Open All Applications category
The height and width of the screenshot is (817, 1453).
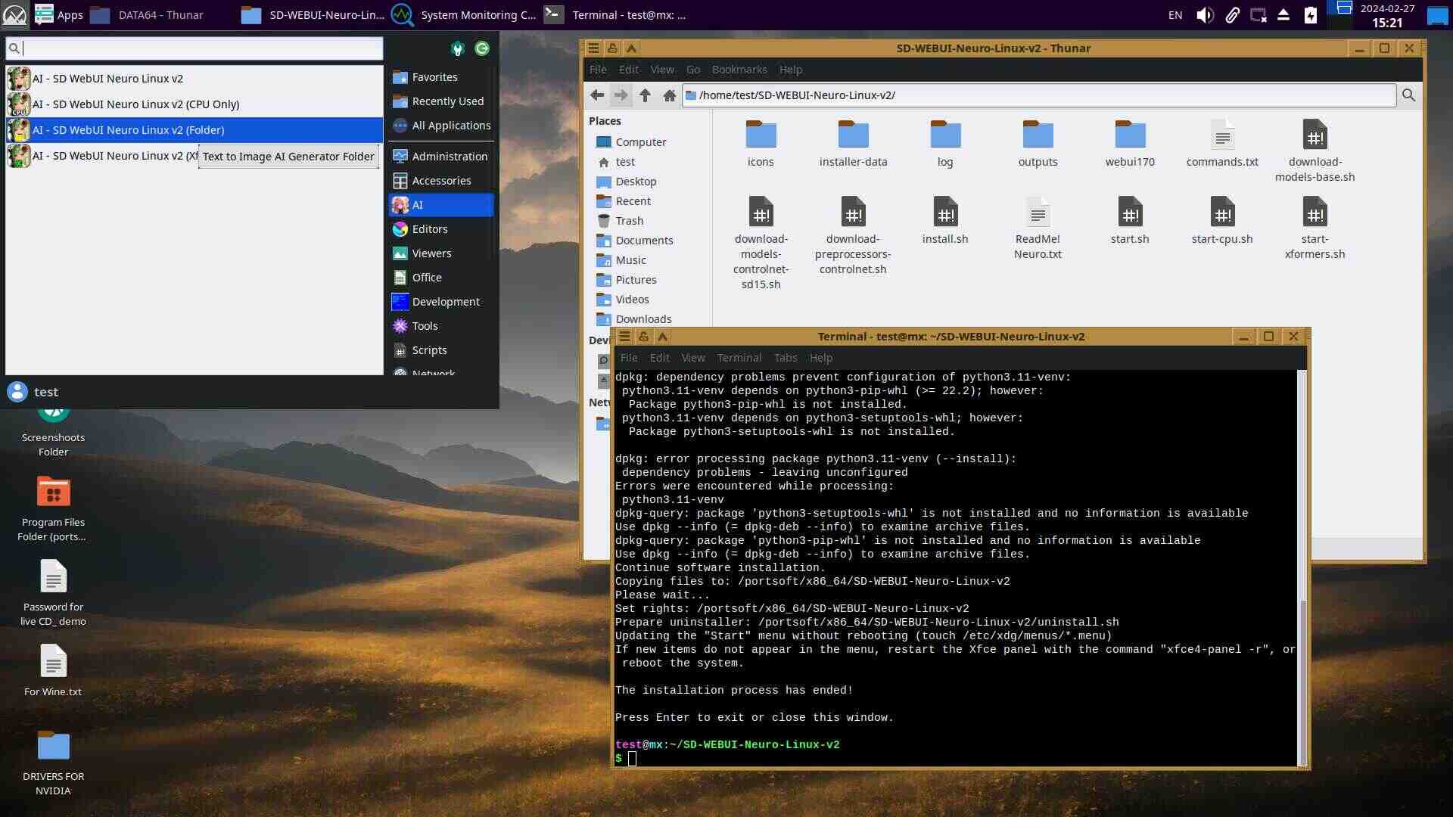click(450, 126)
